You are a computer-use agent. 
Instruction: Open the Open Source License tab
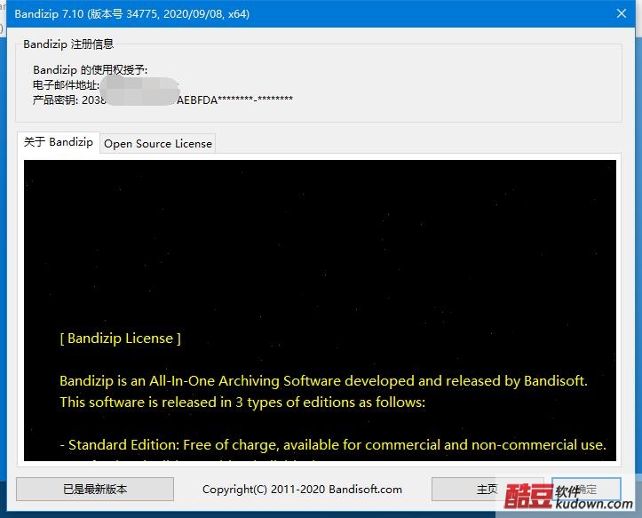(158, 144)
